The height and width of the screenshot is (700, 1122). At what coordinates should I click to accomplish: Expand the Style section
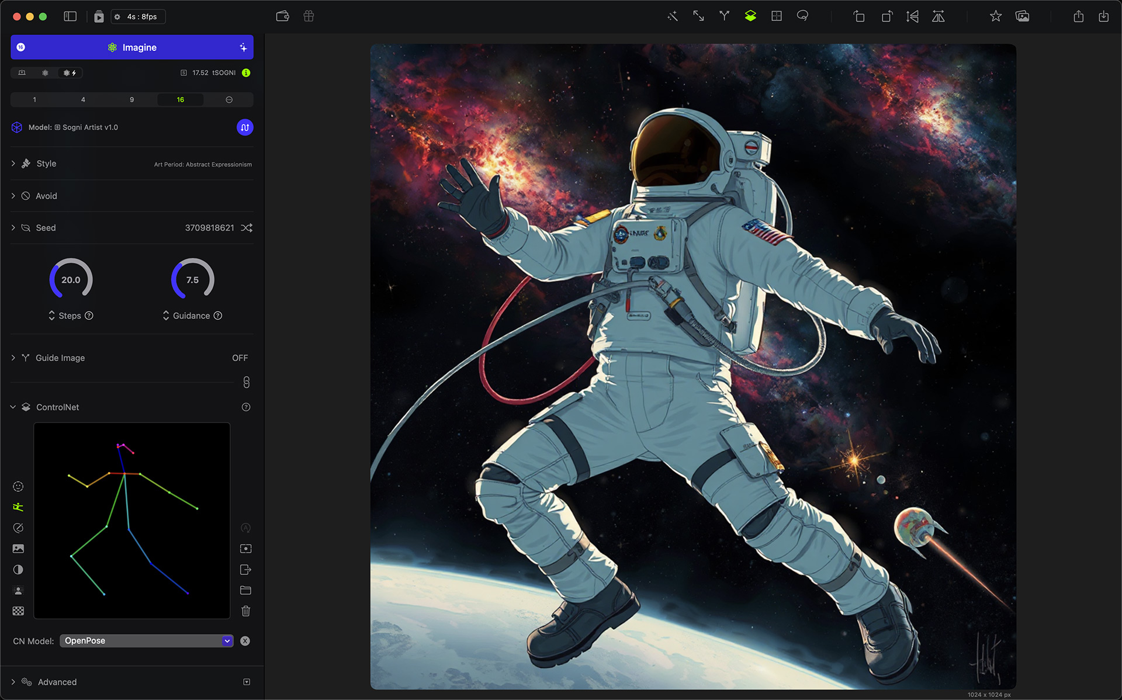[13, 164]
